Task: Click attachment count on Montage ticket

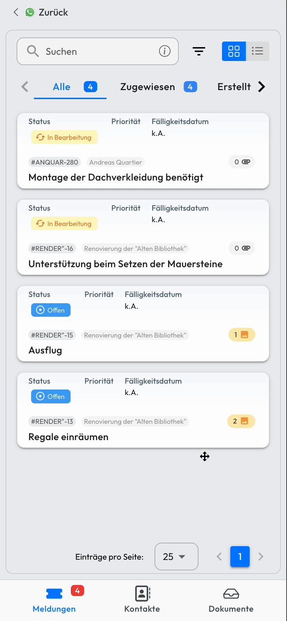Action: pos(242,162)
